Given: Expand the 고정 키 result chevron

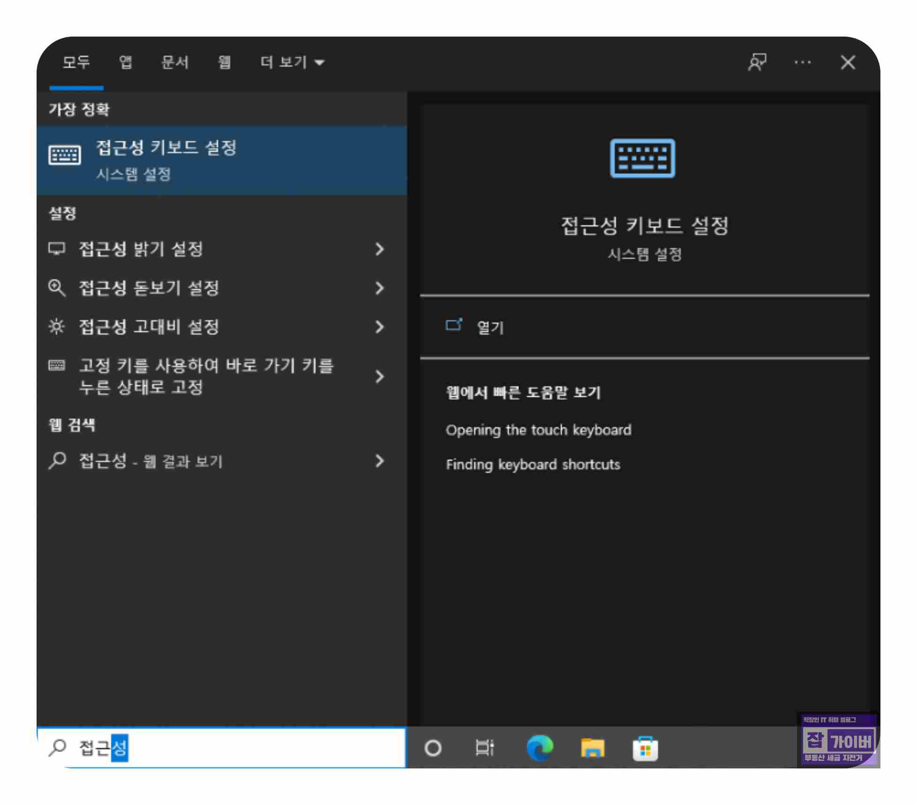Looking at the screenshot, I should (x=379, y=376).
